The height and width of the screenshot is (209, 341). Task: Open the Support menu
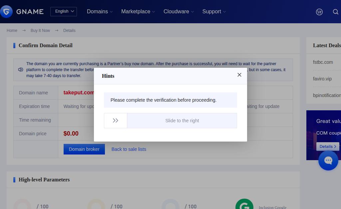point(214,12)
